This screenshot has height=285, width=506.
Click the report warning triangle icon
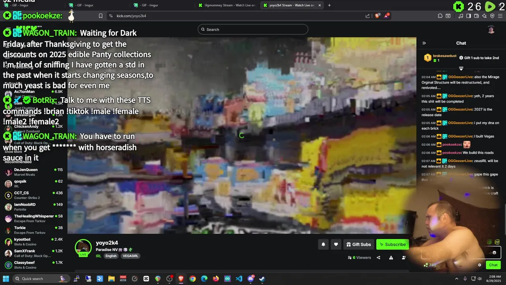coord(391,258)
